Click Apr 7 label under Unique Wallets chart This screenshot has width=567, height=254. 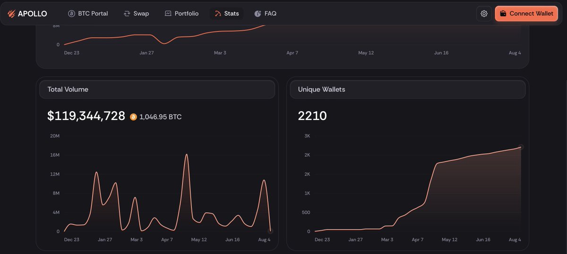pyautogui.click(x=418, y=240)
